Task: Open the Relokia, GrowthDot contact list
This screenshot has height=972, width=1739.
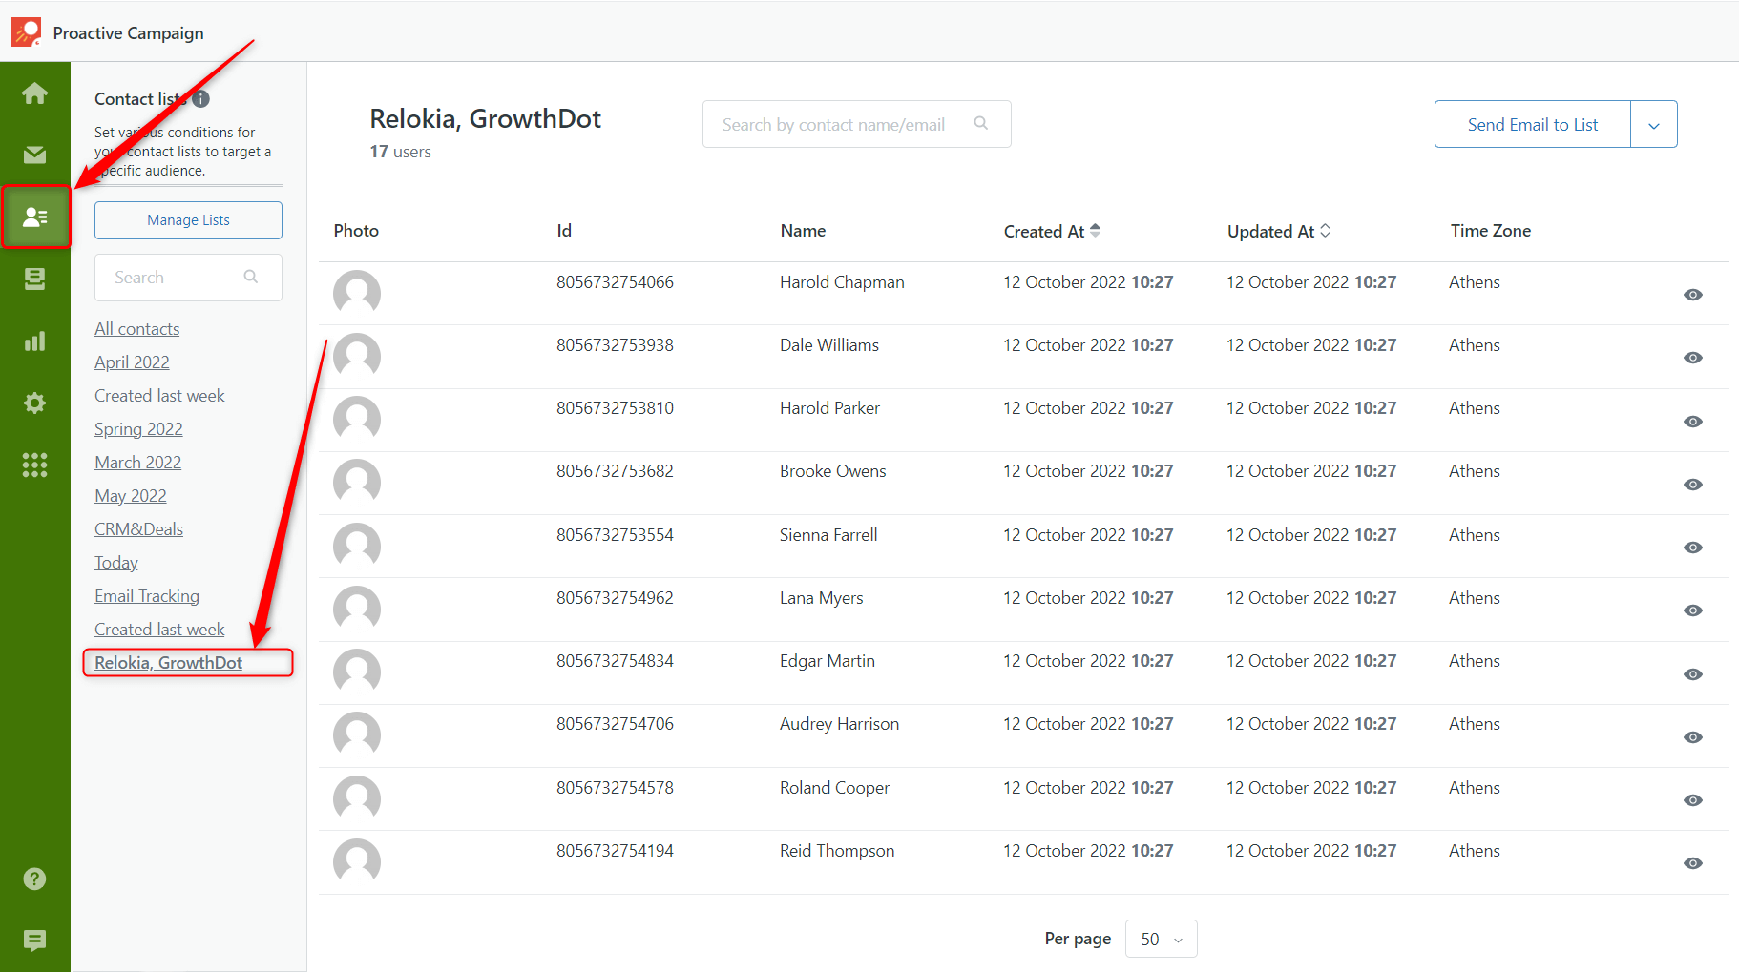Action: coord(168,662)
